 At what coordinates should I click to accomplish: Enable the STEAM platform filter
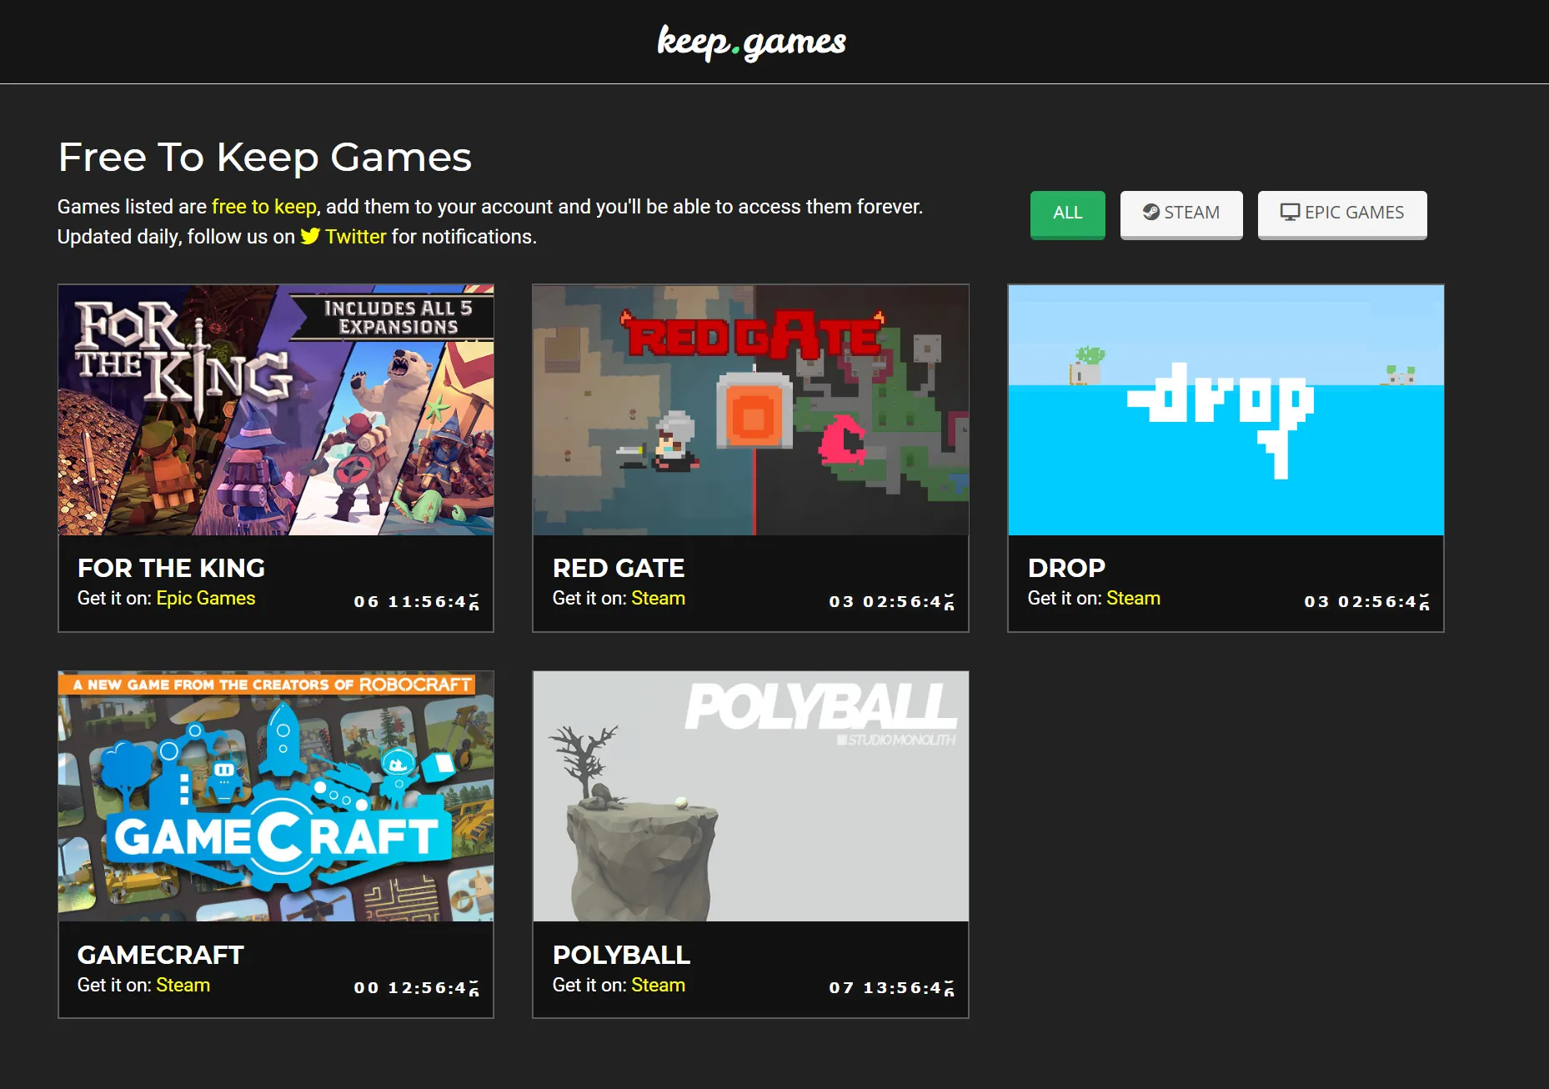[1181, 213]
